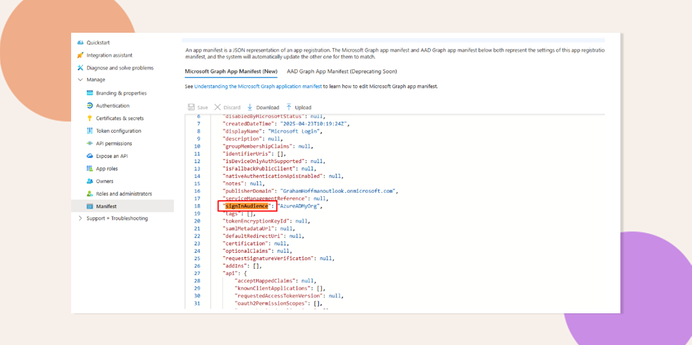This screenshot has width=692, height=345.
Task: Click the "displayName" key on line 8
Action: coord(242,131)
